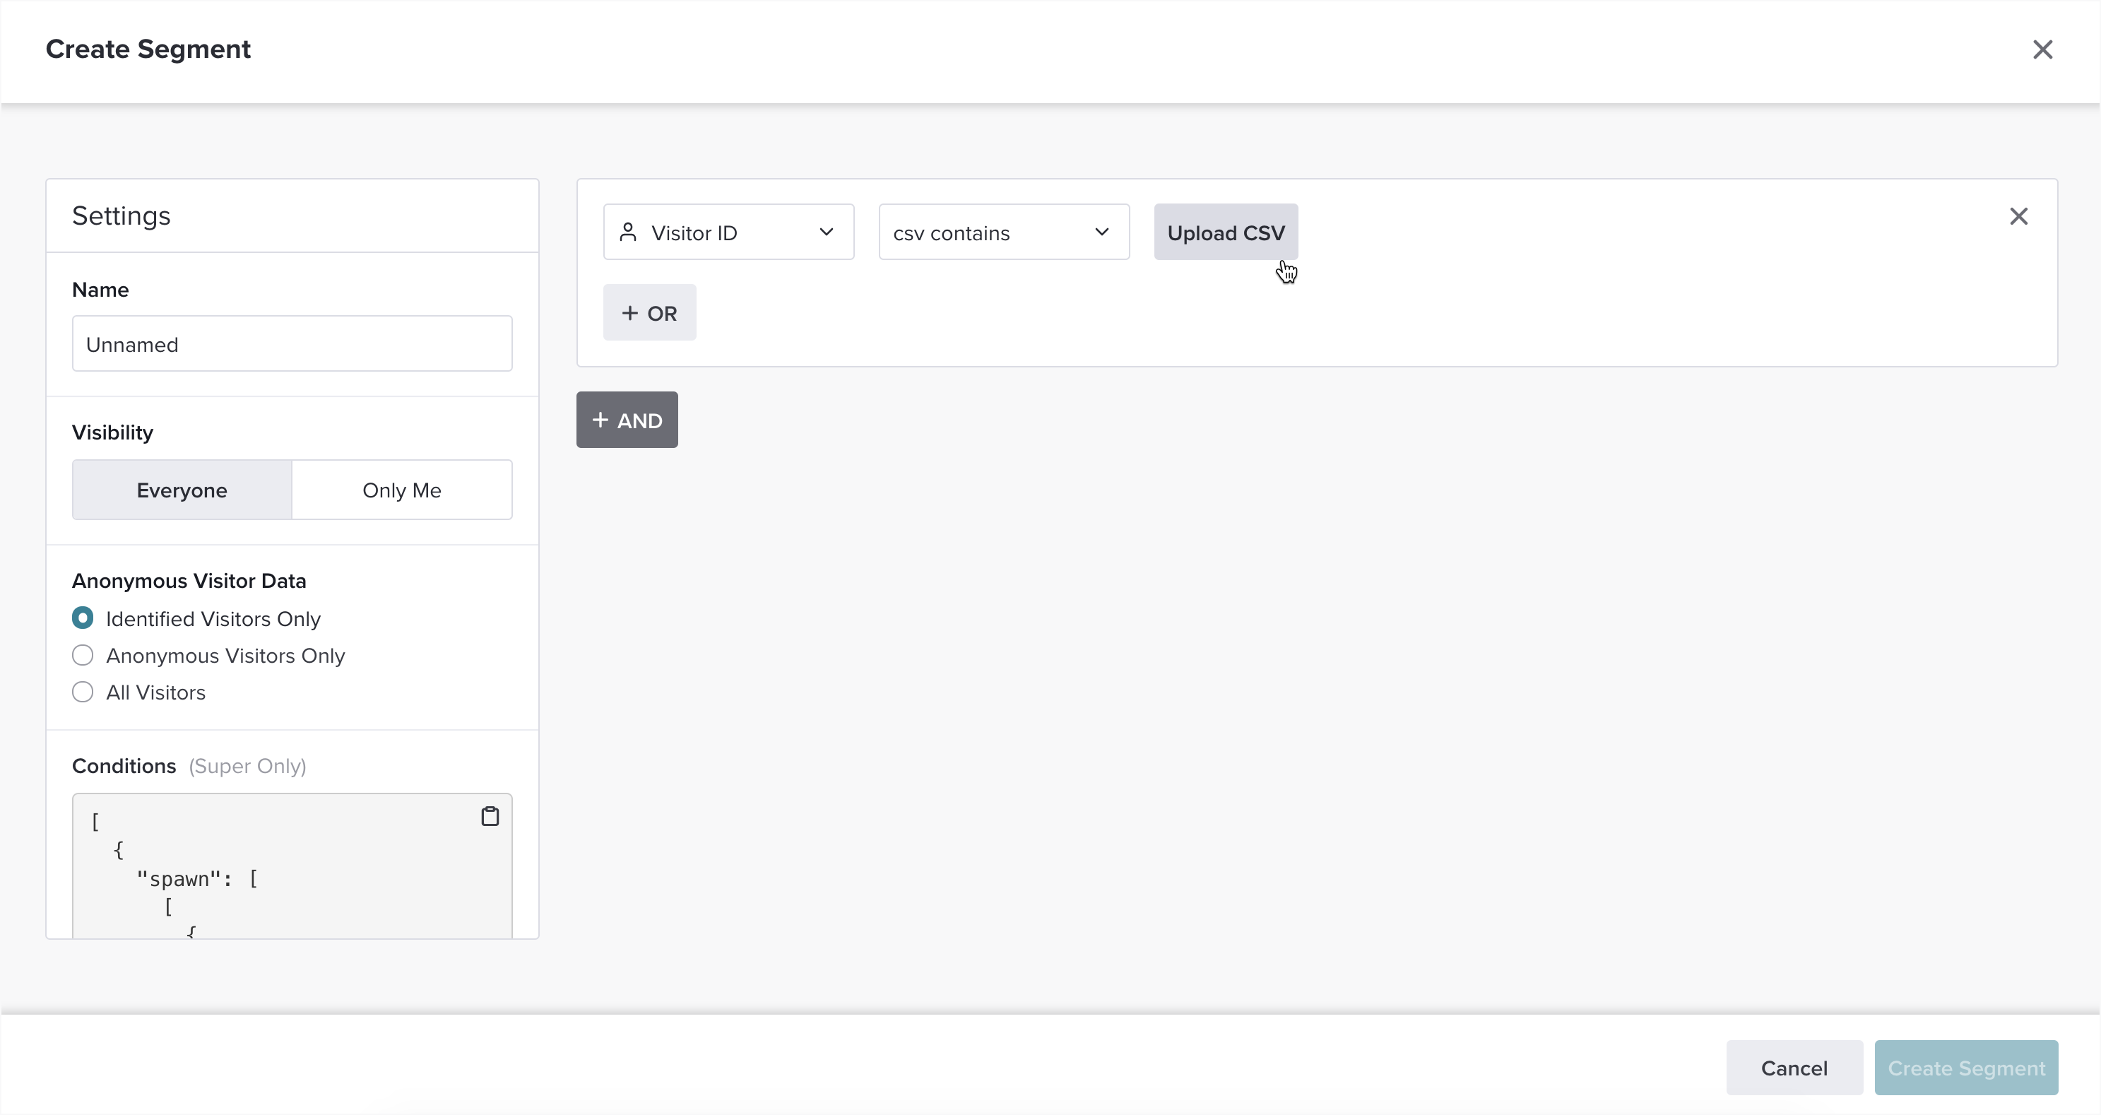Click the Upload CSV icon button
This screenshot has height=1115, width=2101.
(1226, 232)
